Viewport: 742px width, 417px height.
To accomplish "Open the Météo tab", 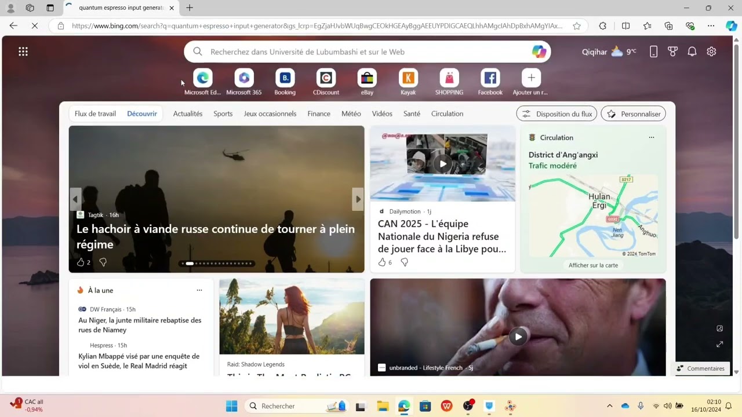I will click(x=351, y=114).
